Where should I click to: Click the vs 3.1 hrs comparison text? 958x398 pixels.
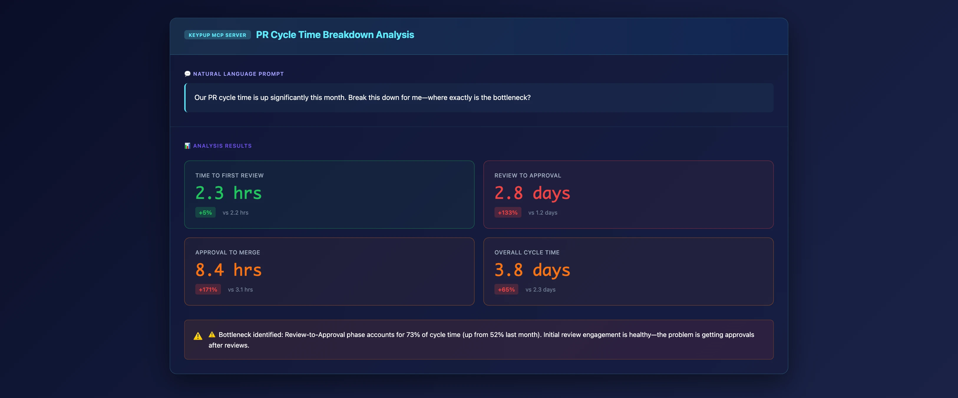tap(240, 290)
